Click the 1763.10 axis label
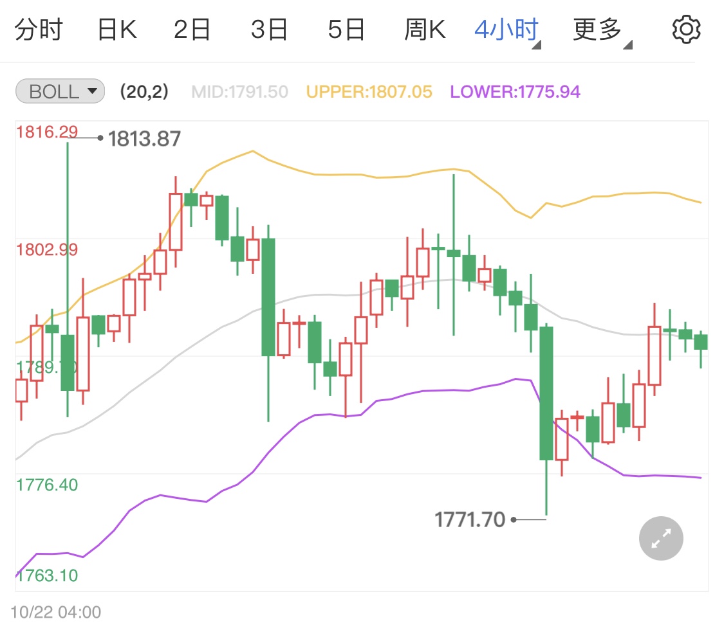This screenshot has height=630, width=724. click(x=46, y=575)
